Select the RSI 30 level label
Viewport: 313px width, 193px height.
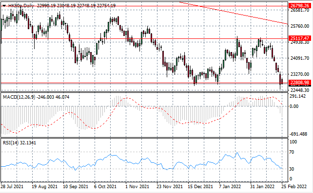292,169
